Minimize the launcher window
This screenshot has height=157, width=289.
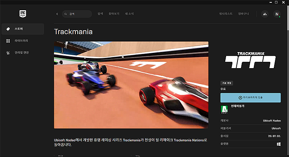[x=271, y=2]
